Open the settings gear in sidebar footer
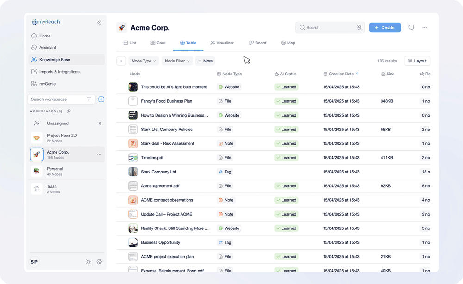The image size is (463, 284). [x=99, y=262]
